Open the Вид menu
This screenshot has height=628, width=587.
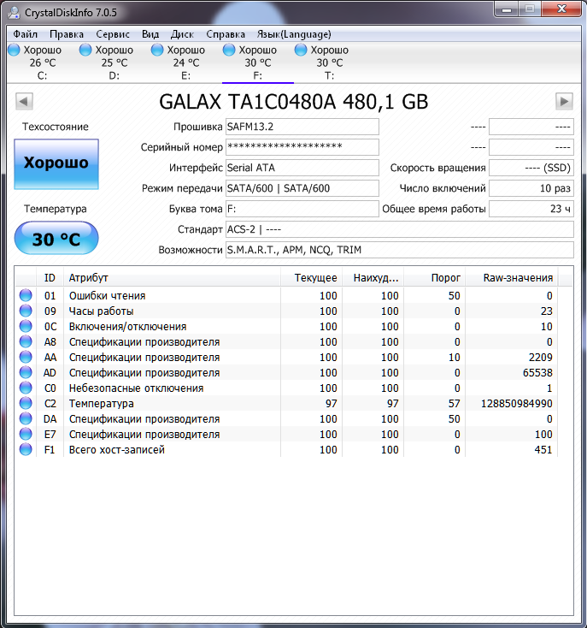coord(150,34)
